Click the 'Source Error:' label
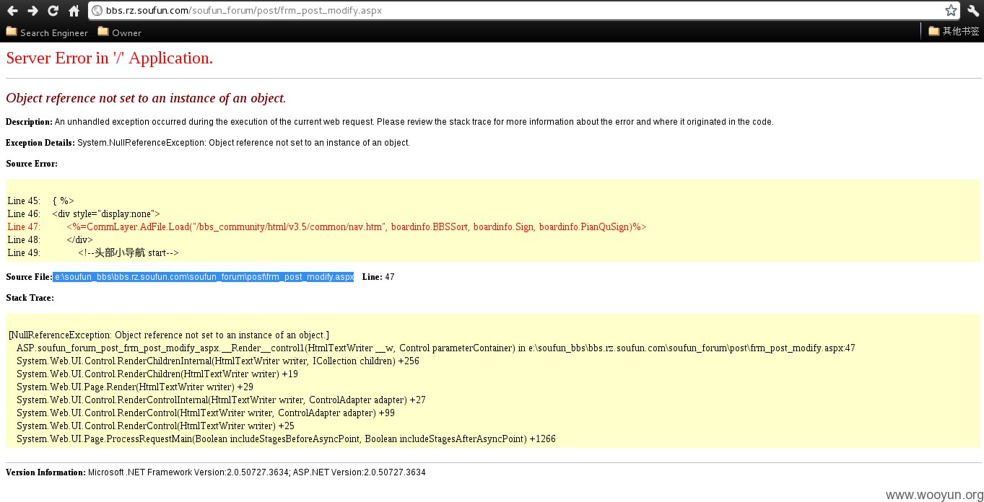This screenshot has width=984, height=502. pos(32,164)
